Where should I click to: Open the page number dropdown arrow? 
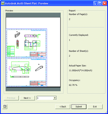(x=55, y=98)
